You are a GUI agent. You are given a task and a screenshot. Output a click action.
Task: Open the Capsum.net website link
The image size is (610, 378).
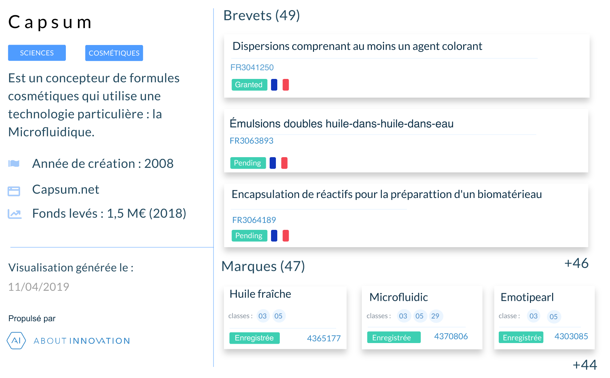(66, 190)
